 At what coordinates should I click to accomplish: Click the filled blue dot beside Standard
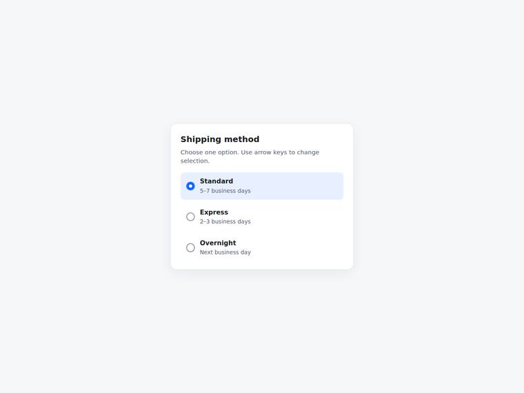coord(190,186)
